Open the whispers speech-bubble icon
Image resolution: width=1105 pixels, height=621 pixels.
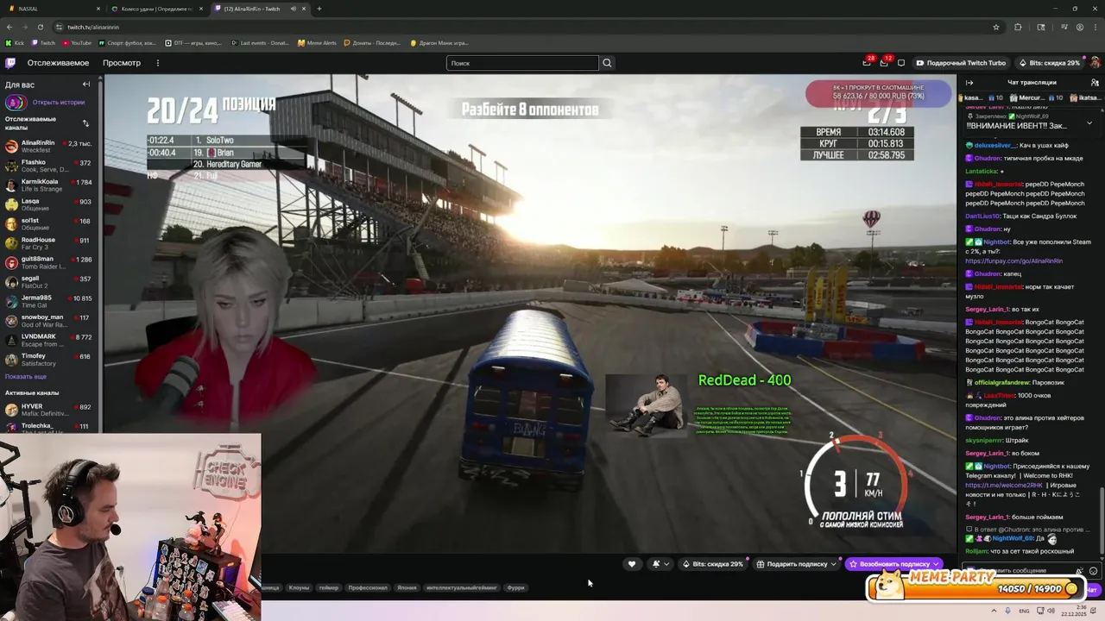pyautogui.click(x=901, y=63)
